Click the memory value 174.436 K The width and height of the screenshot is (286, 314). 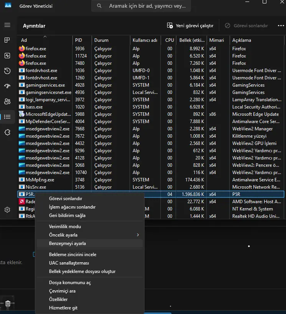click(x=194, y=180)
